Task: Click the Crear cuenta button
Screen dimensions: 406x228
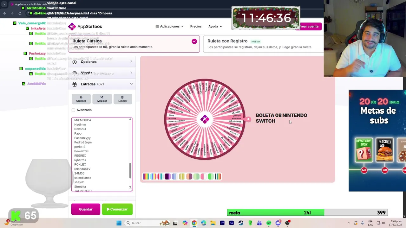Action: (x=308, y=26)
